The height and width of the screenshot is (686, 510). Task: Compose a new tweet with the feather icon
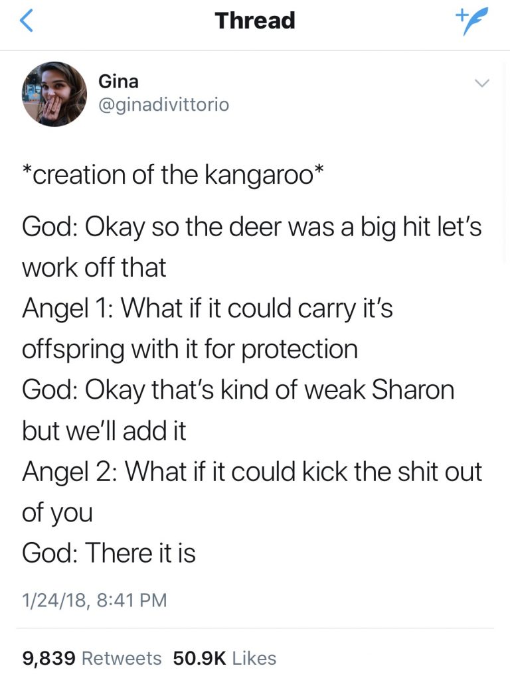[x=471, y=21]
